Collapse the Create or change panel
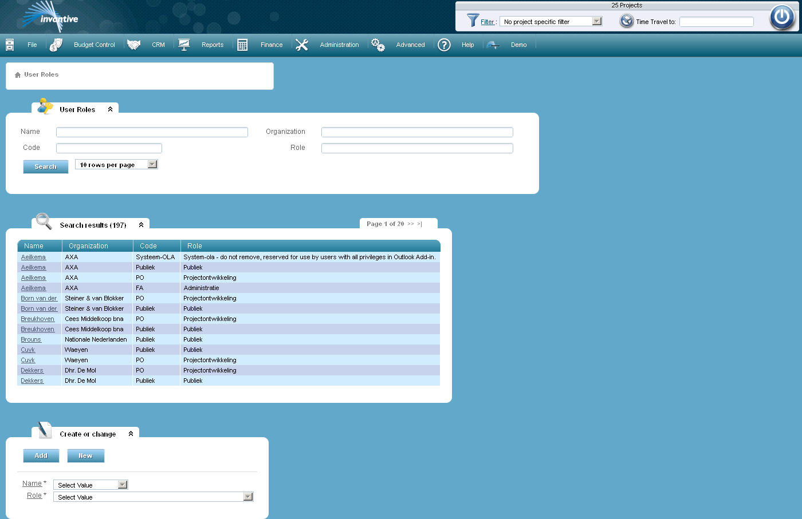This screenshot has width=802, height=519. coord(131,434)
